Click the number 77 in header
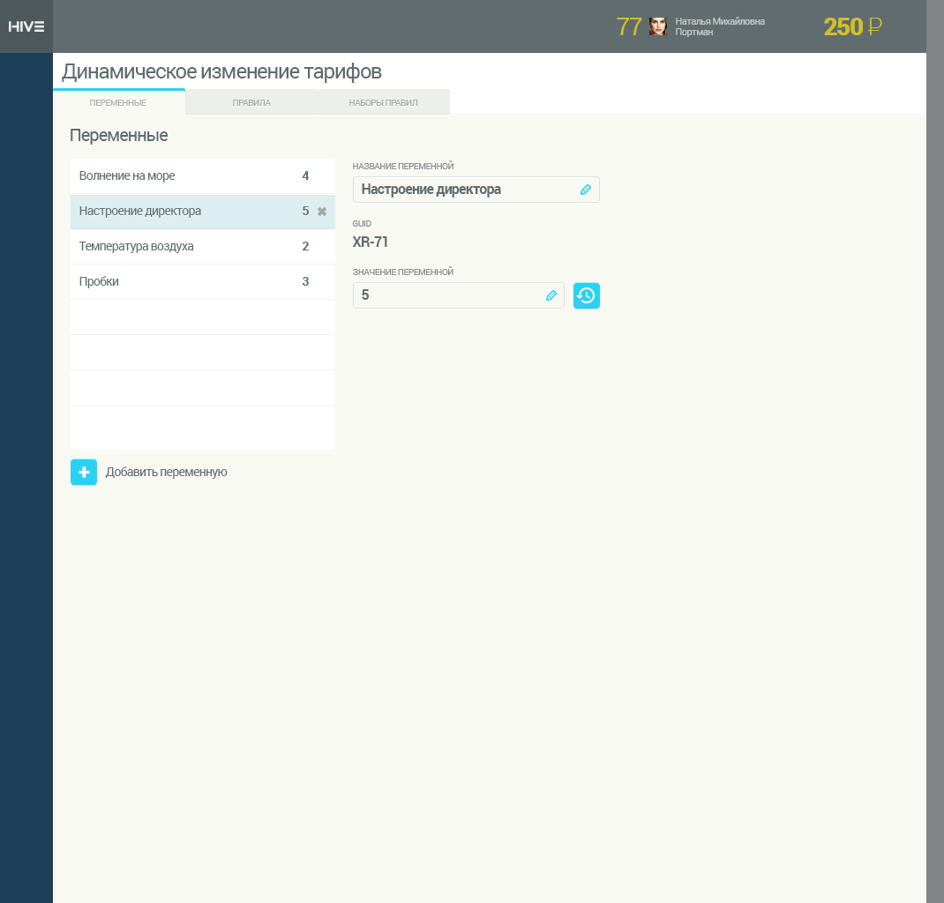 point(629,26)
